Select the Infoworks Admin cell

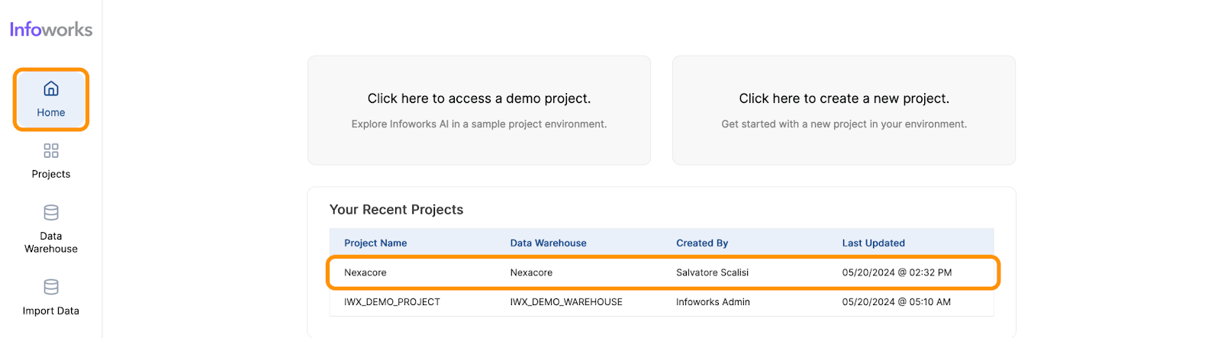coord(713,302)
